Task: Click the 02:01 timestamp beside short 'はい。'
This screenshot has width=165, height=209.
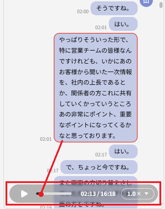Action: (x=101, y=27)
